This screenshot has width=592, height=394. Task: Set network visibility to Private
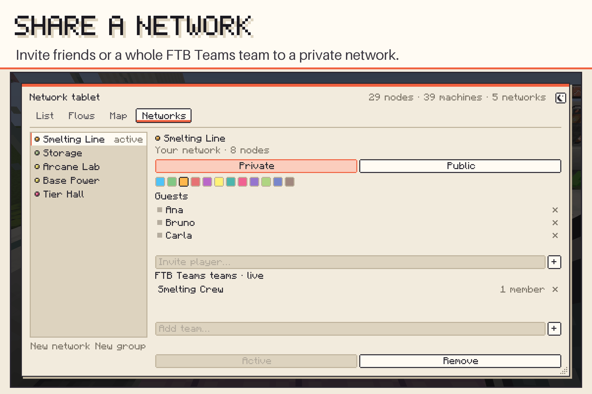(x=256, y=166)
